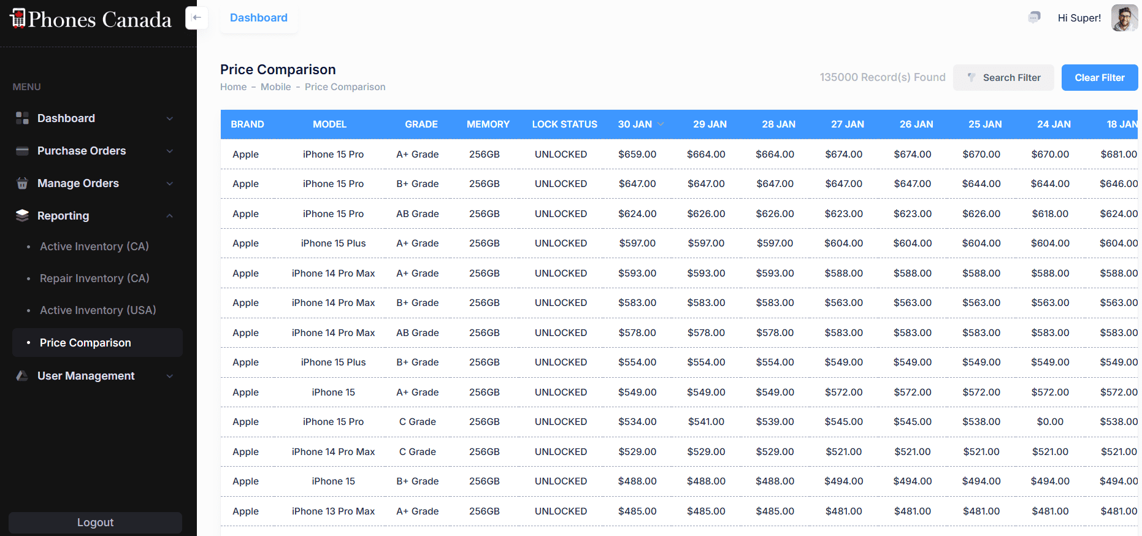Sort by MEMORY column header
Screen dimensions: 1142x536
(x=488, y=124)
